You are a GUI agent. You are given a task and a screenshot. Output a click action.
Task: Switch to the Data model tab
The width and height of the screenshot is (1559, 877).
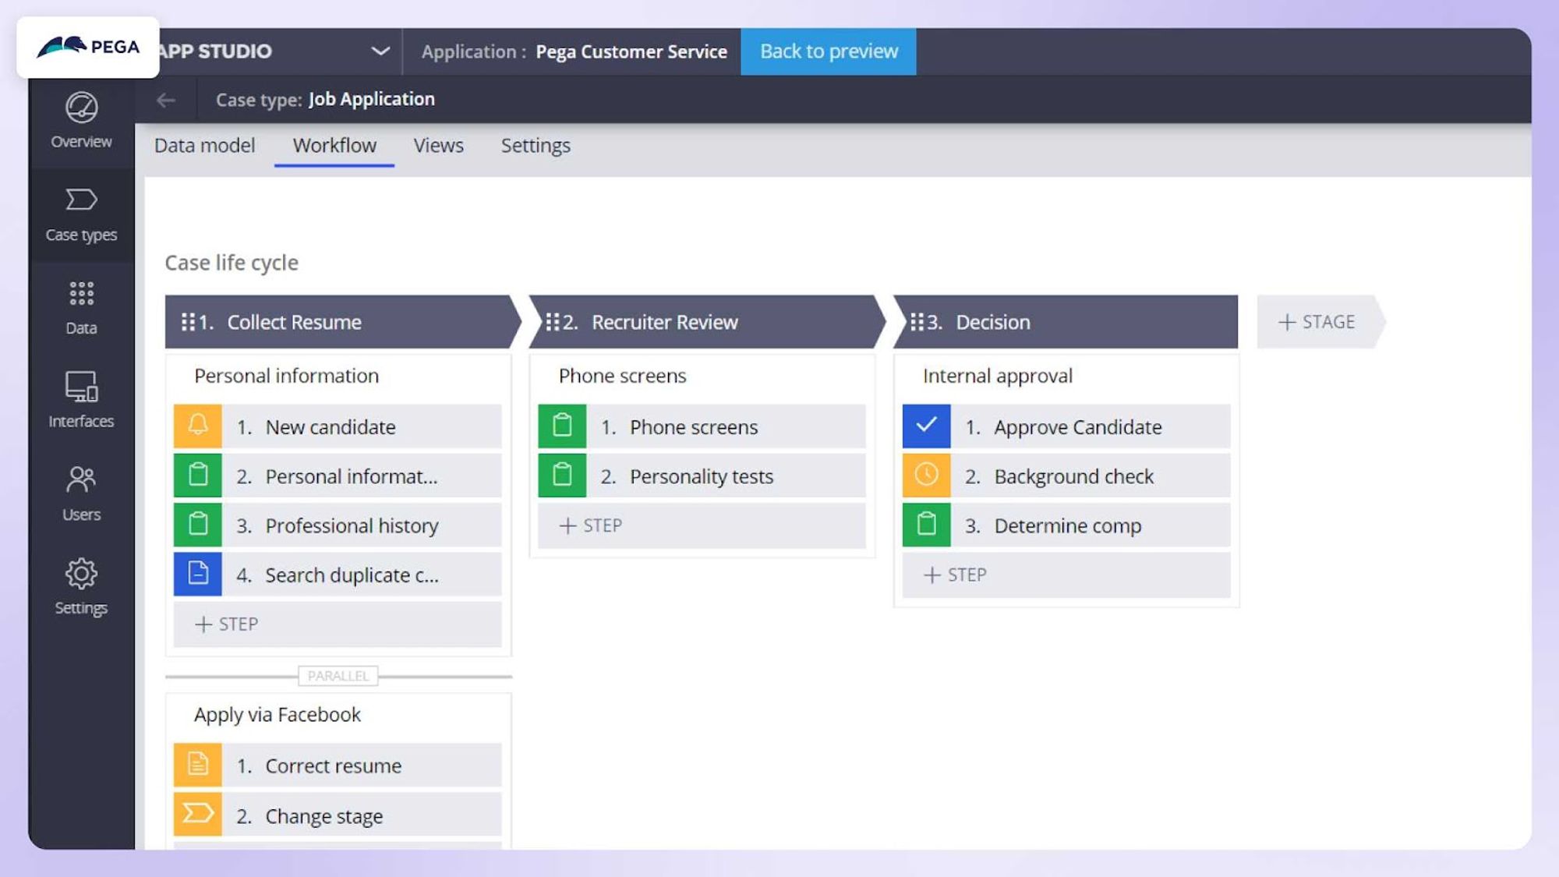tap(205, 146)
